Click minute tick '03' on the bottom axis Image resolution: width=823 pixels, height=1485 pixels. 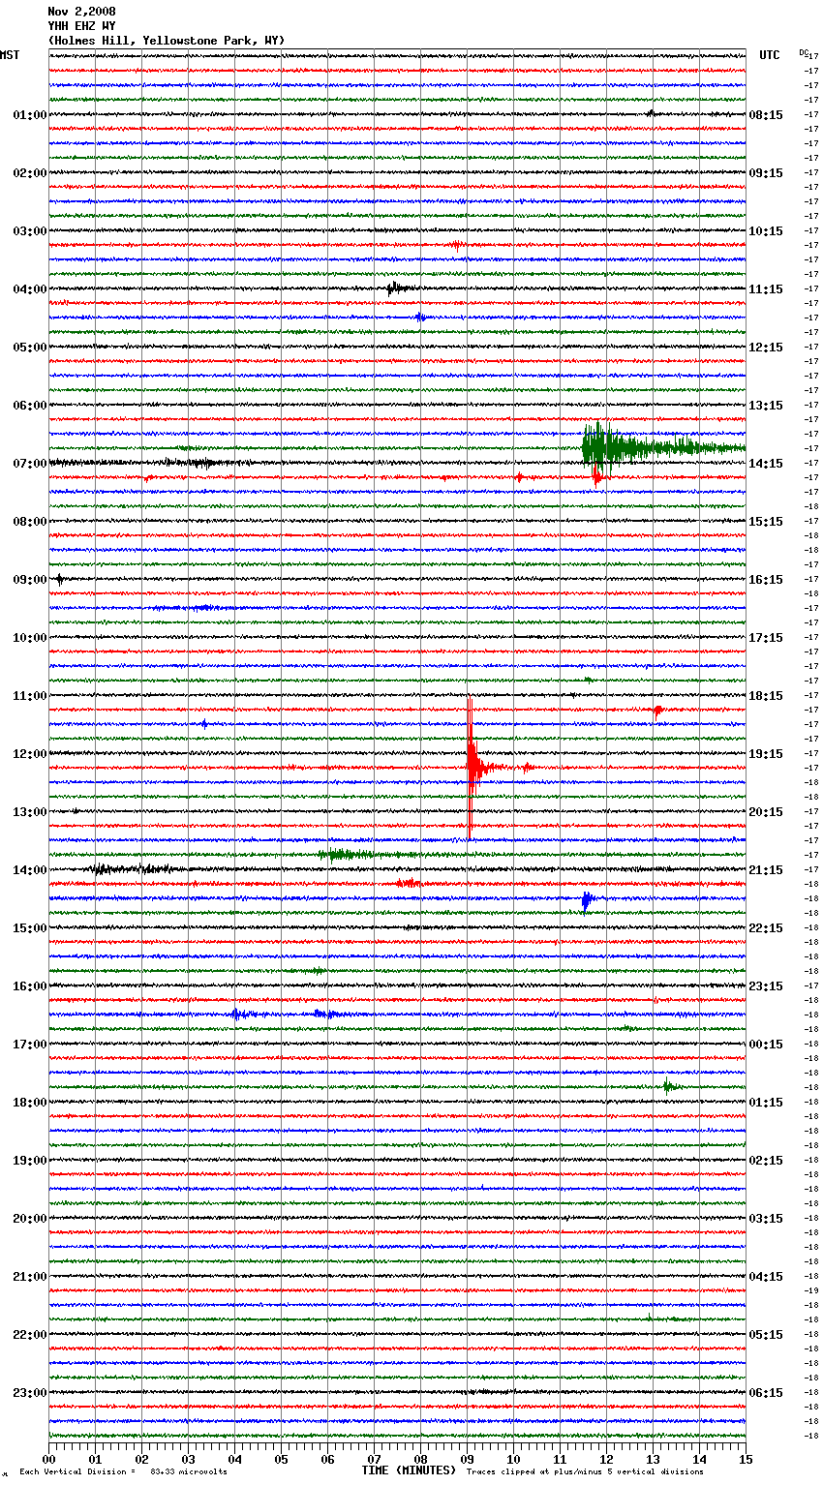click(188, 1459)
